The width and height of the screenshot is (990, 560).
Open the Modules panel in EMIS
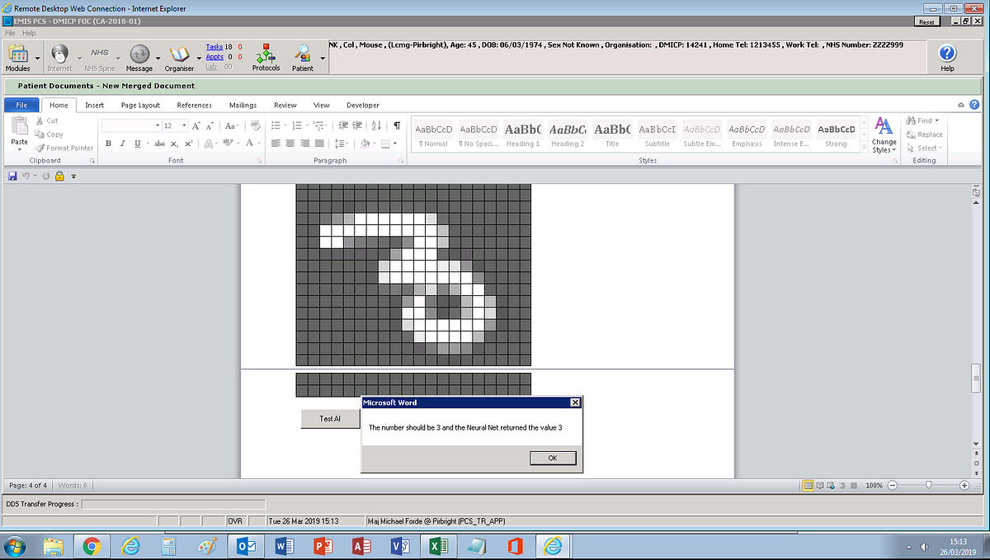coord(19,55)
